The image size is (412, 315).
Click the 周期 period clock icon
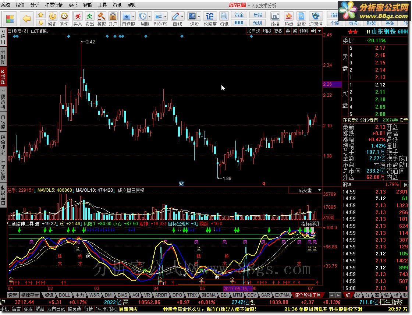point(143,16)
